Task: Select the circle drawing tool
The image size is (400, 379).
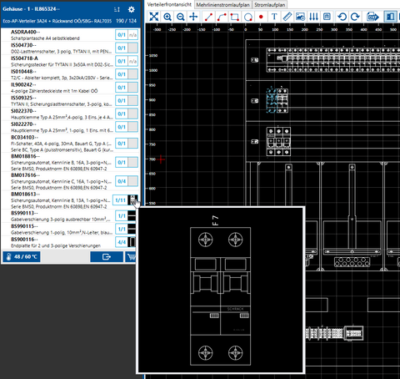Action: point(247,17)
